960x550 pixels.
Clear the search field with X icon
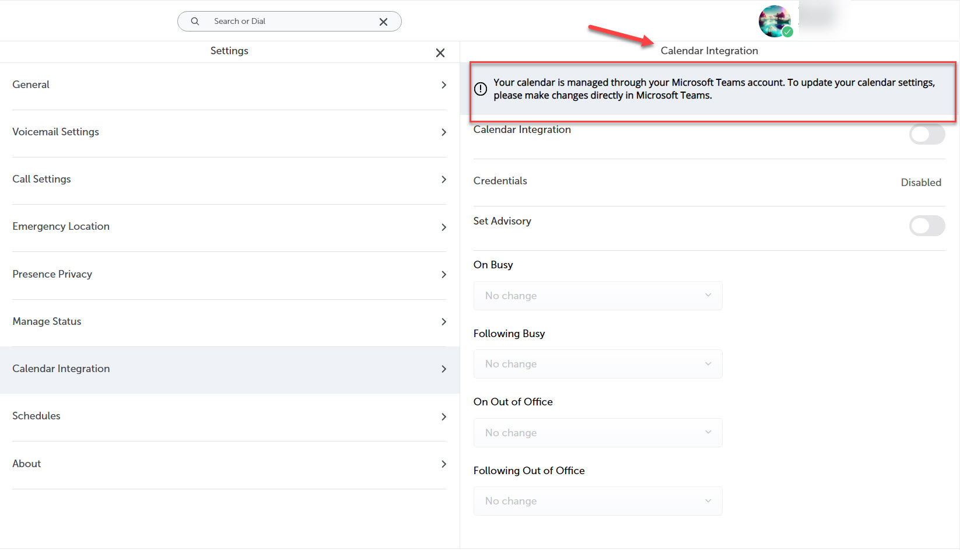pyautogui.click(x=383, y=22)
